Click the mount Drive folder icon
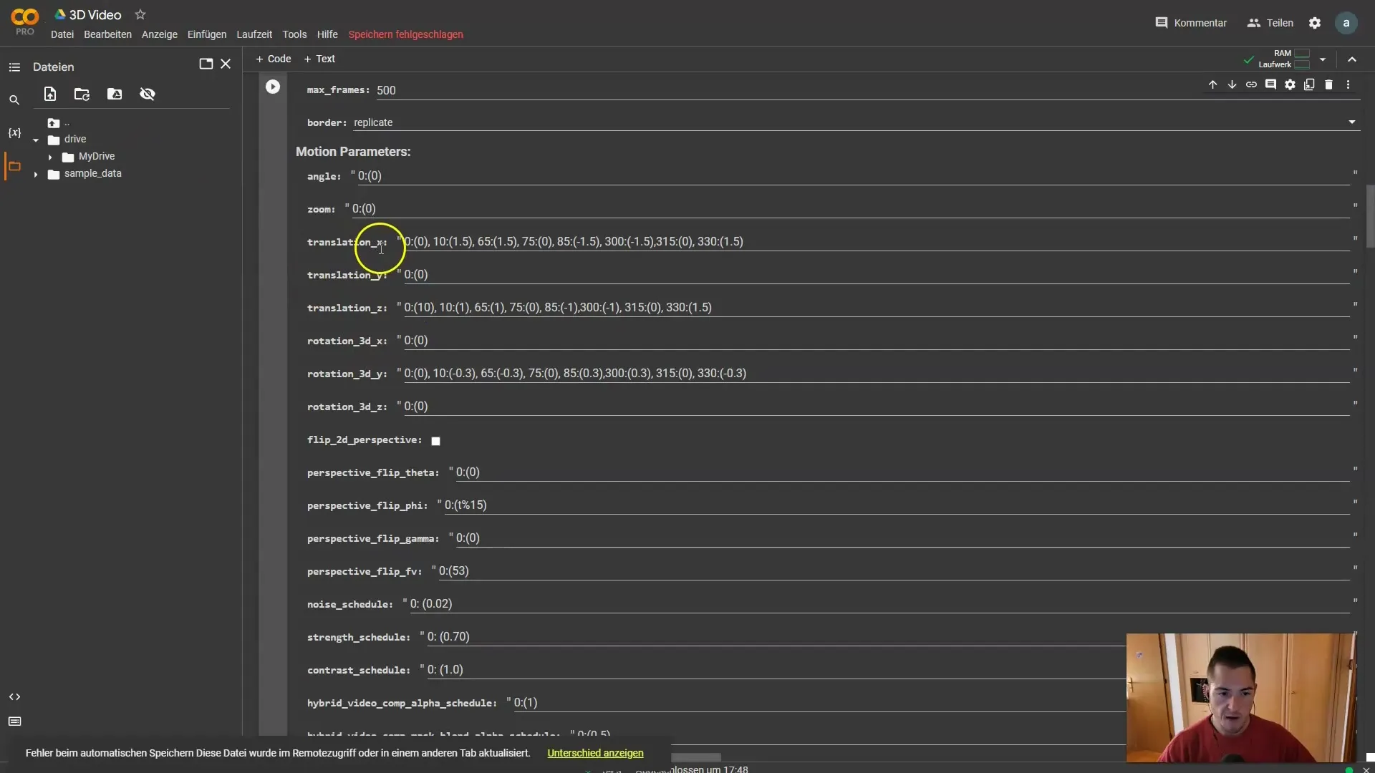The height and width of the screenshot is (773, 1375). click(x=115, y=94)
